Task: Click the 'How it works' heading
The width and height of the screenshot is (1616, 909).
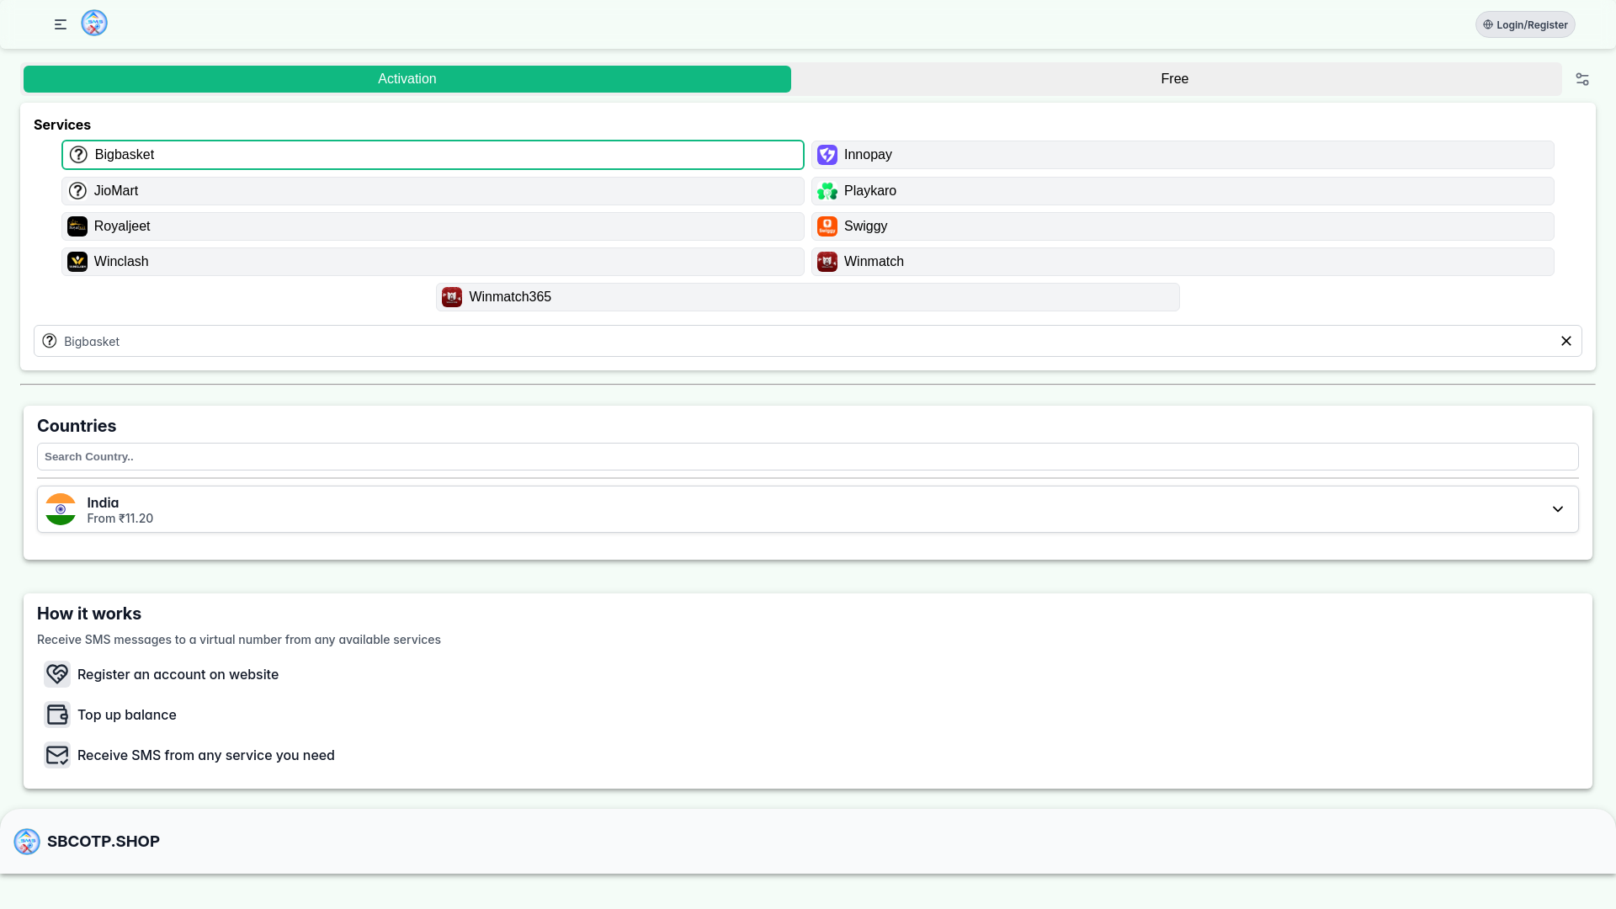Action: [x=89, y=614]
